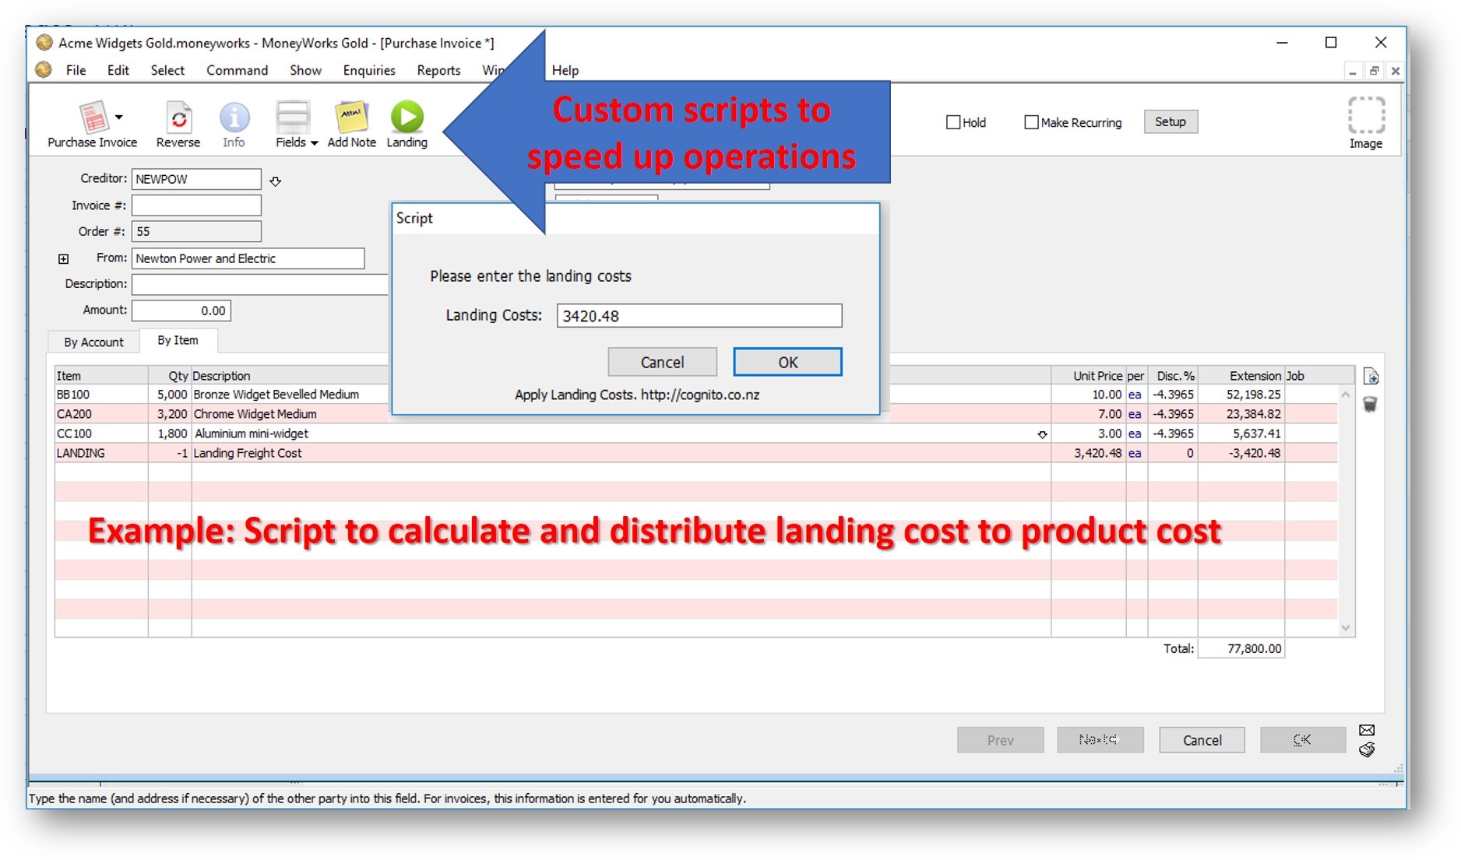Open the Help menu

565,70
